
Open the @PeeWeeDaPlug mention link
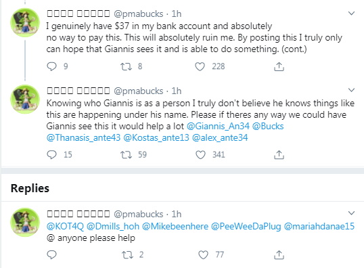point(246,226)
